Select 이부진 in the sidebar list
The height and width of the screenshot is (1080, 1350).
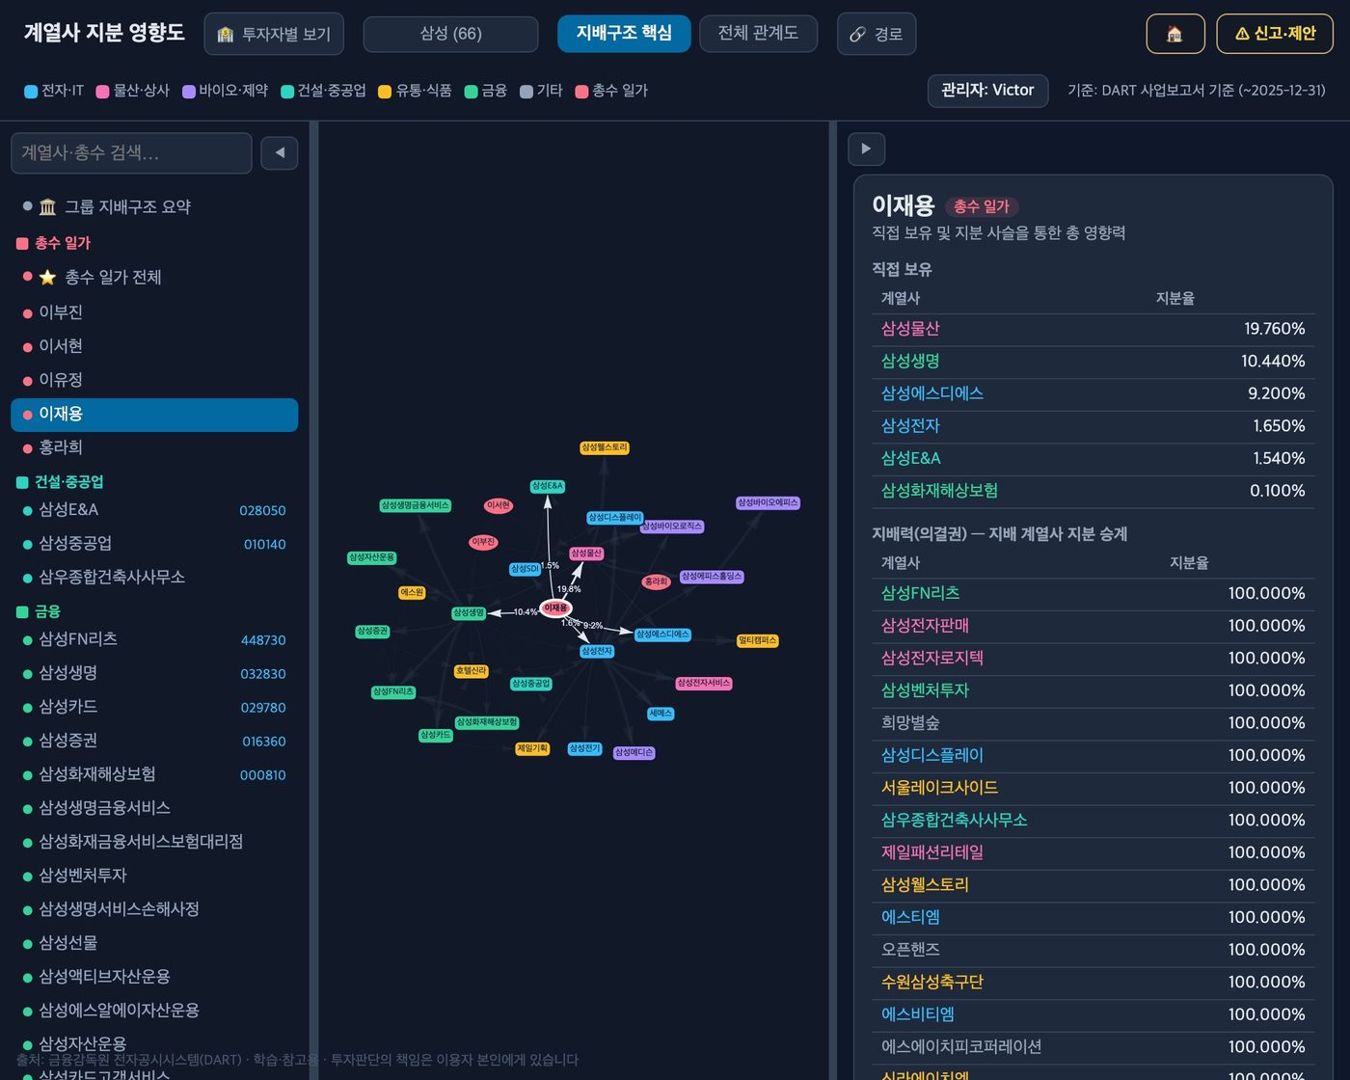154,312
